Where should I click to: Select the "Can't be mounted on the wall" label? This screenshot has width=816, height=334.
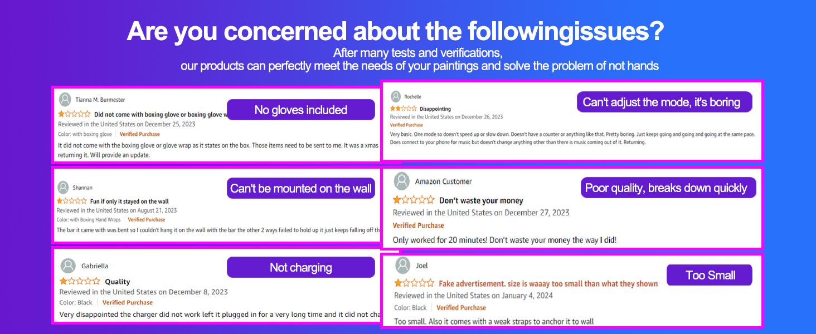coord(300,188)
